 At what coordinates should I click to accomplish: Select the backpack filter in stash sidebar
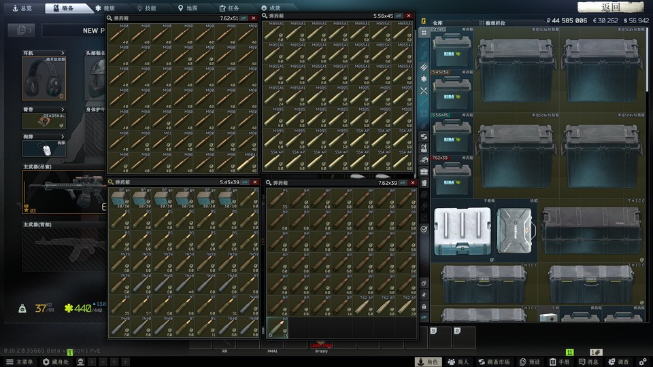click(424, 183)
